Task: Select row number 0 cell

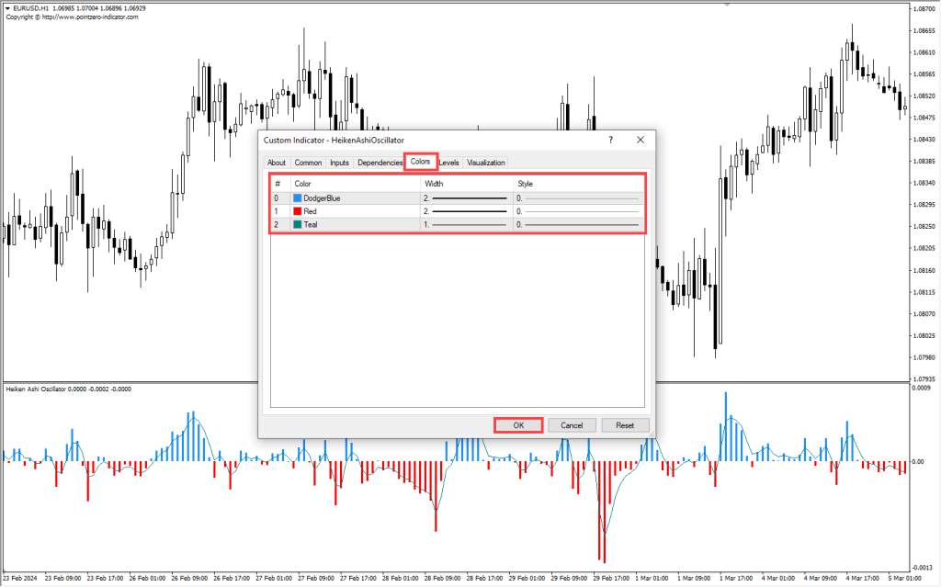Action: (281, 198)
